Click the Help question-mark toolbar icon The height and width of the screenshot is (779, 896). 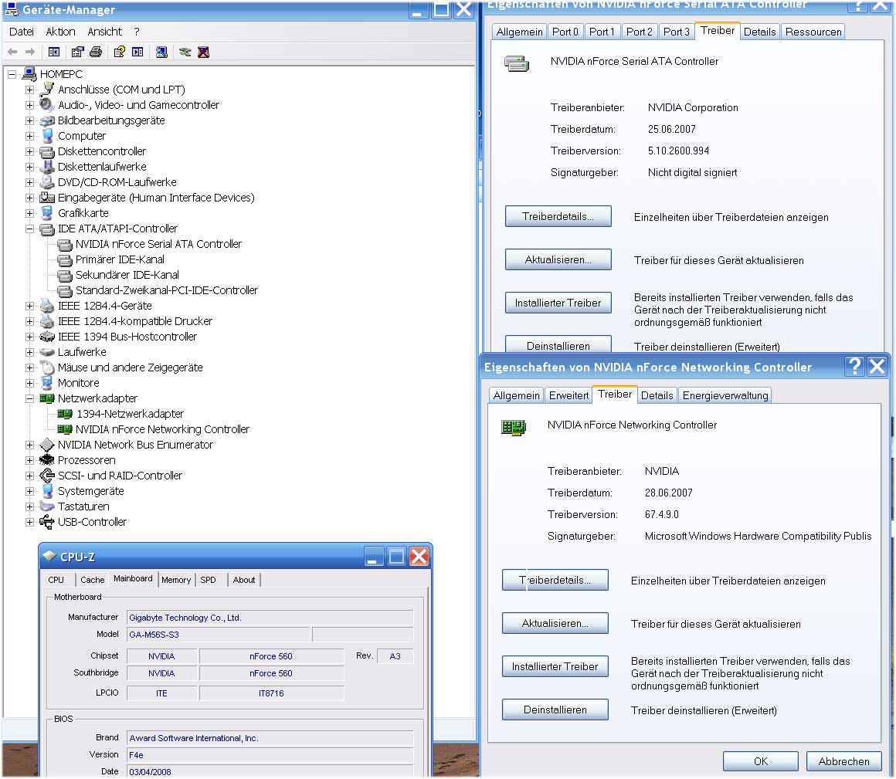coord(119,52)
